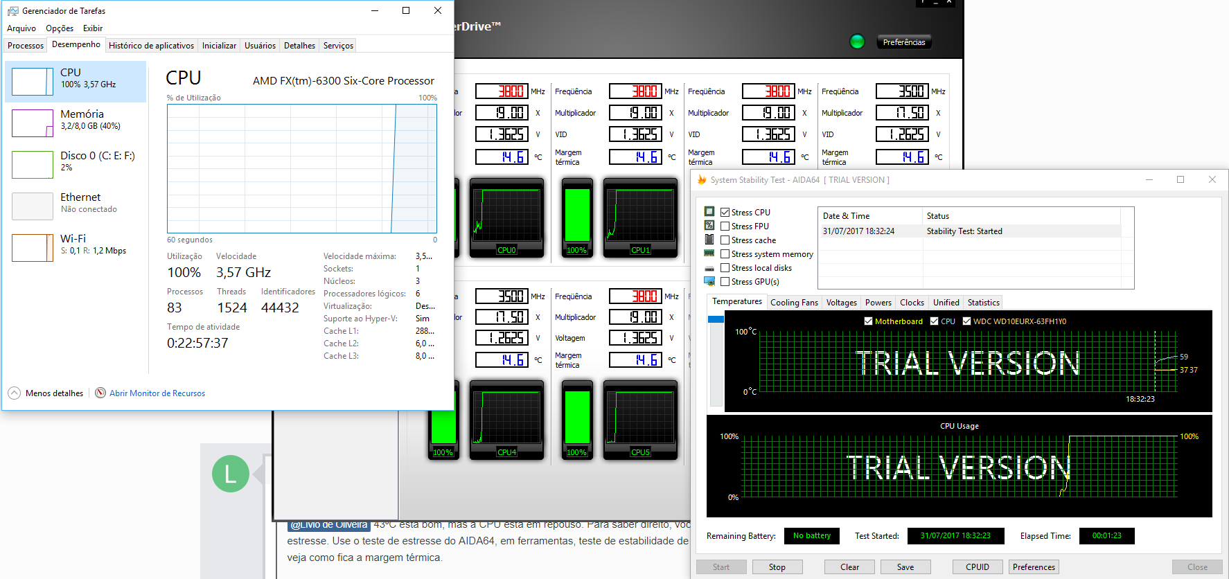Viewport: 1229px width, 579px height.
Task: Open the Arquivo menu in Task Manager
Action: tap(21, 28)
